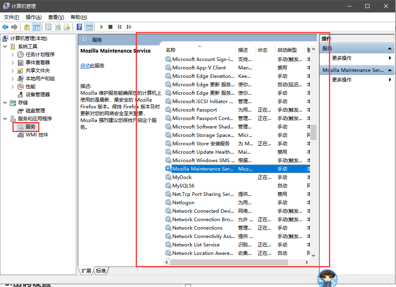The image size is (396, 287).
Task: Click the gear icon beside Net.Tcp Port Sharing
Action: point(168,194)
